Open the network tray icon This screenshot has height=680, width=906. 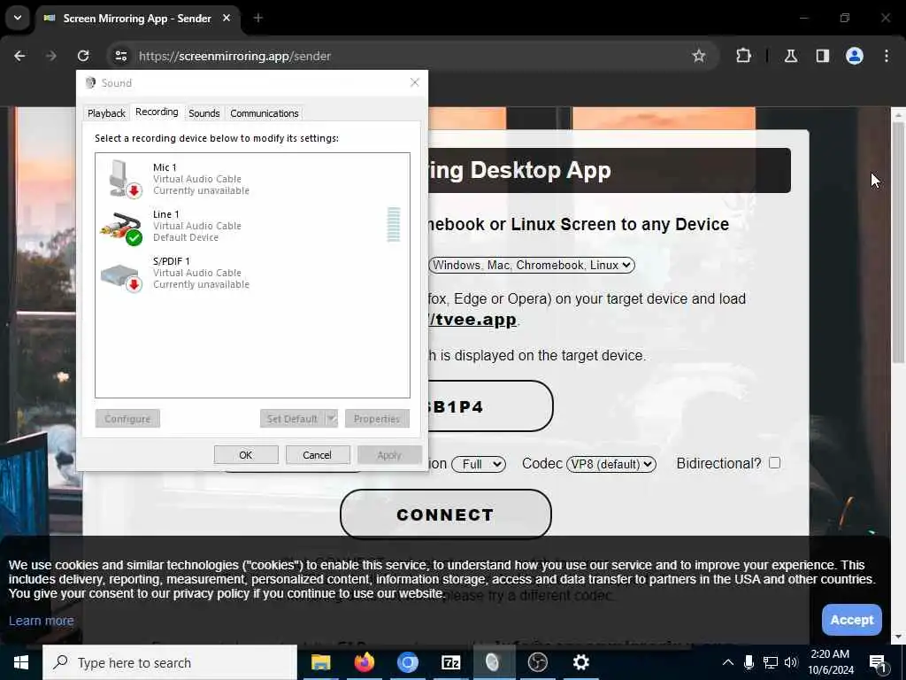771,662
